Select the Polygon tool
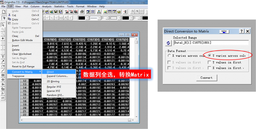This screenshot has width=256, height=129. 3,84
